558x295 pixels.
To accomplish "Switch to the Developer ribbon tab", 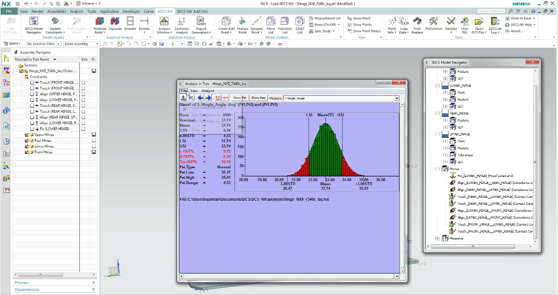I will (131, 12).
